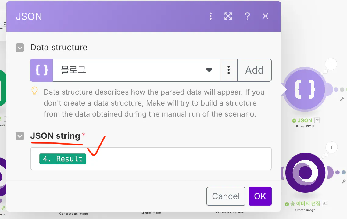
Task: Expand the JSON dialog to fullscreen
Action: click(228, 16)
